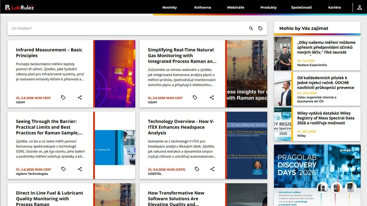Open Produkty menu
This screenshot has height=206, width=367.
point(268,7)
